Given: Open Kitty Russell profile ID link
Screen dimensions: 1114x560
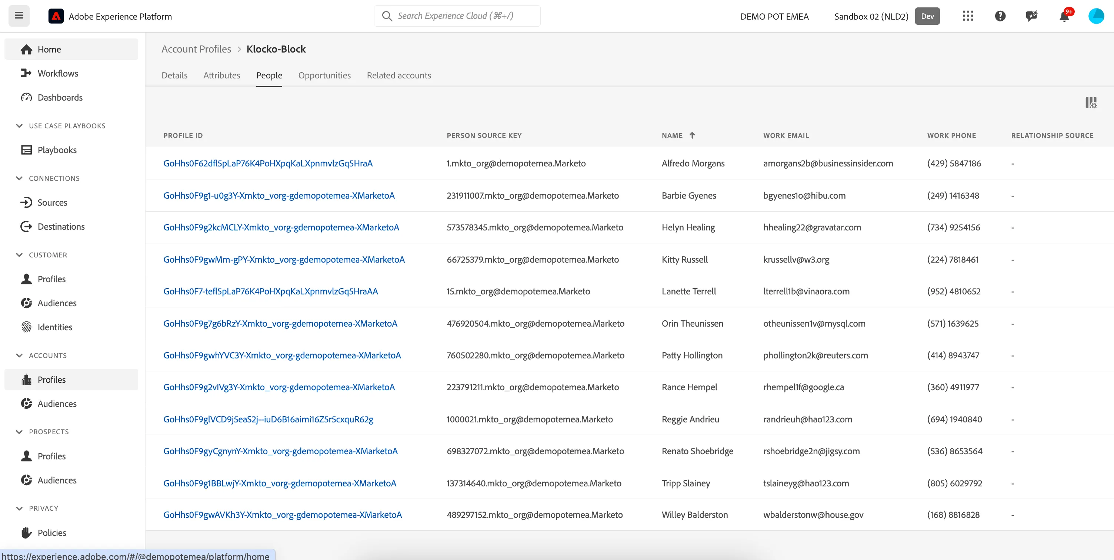Looking at the screenshot, I should (x=284, y=260).
